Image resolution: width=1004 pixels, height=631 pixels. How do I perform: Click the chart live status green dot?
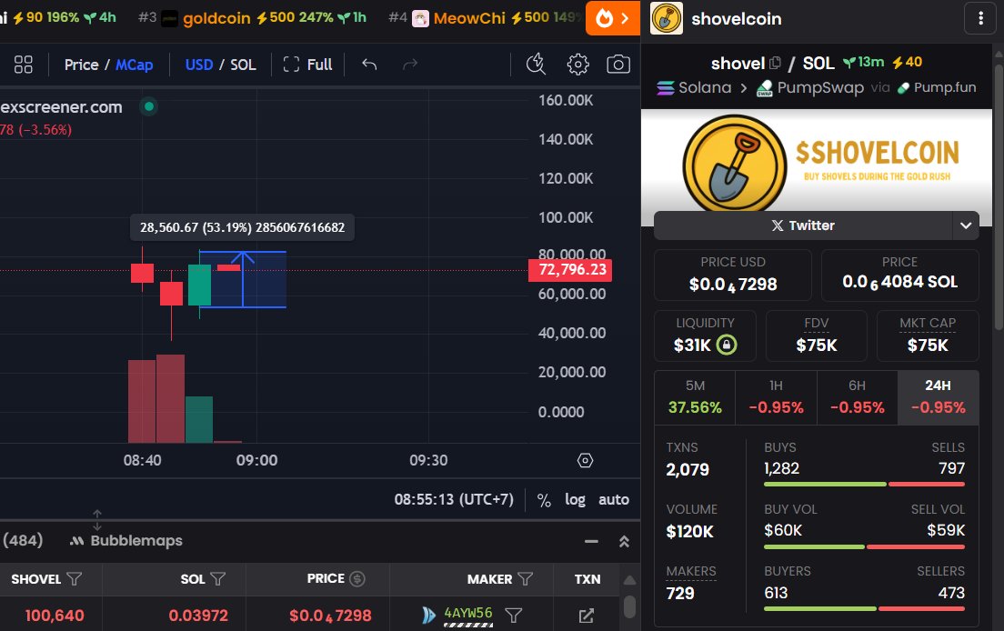(x=148, y=106)
